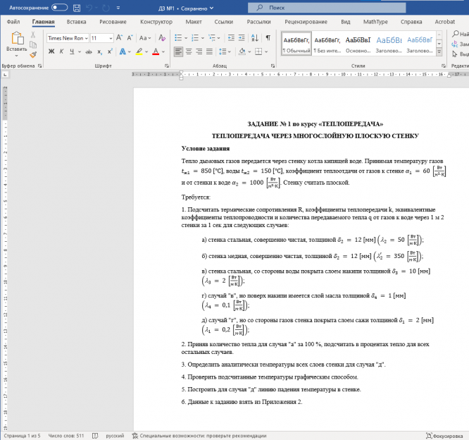Click the spelling check book icon
The height and width of the screenshot is (440, 469).
[95, 436]
